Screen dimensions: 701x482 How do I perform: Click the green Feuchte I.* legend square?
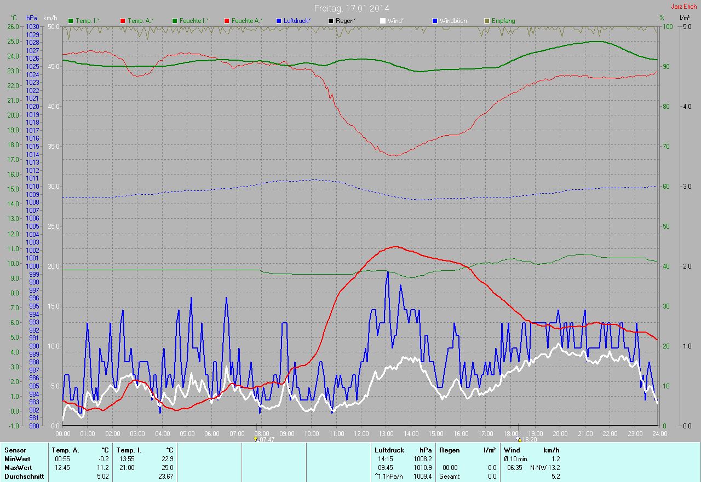click(x=175, y=21)
